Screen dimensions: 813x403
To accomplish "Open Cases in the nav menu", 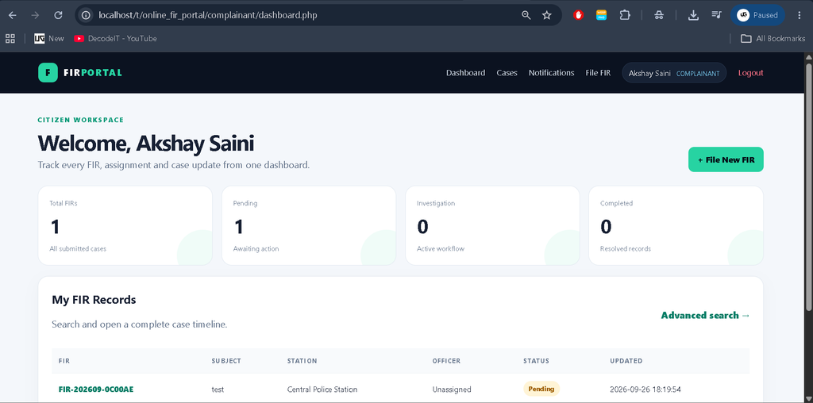I will pyautogui.click(x=507, y=73).
